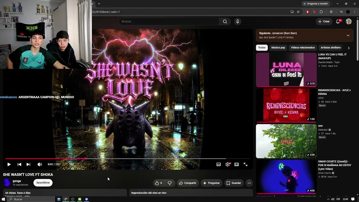Select the Artistas similares filter chip
The width and height of the screenshot is (359, 202).
[331, 47]
